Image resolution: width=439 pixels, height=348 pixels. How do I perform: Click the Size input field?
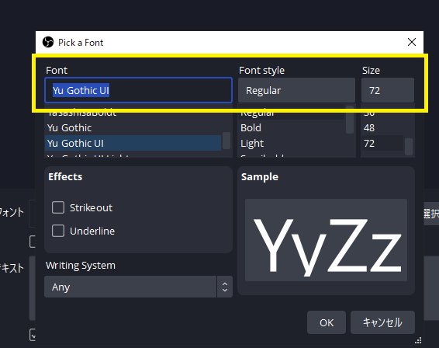pos(388,90)
